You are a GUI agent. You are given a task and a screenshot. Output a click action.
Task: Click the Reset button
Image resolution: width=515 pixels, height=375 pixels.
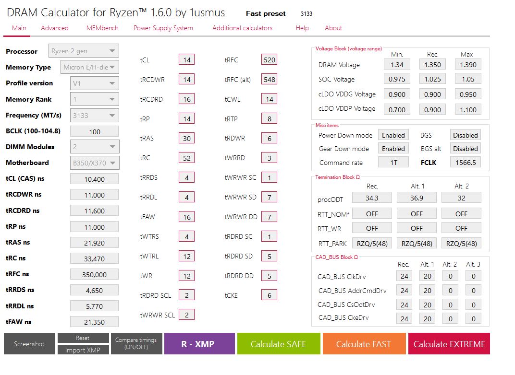point(83,338)
